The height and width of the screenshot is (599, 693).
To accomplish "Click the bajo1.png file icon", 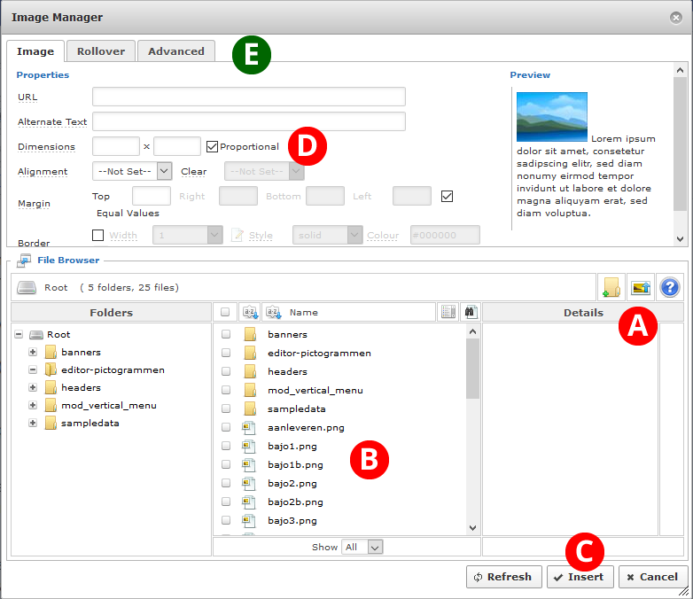I will click(249, 446).
